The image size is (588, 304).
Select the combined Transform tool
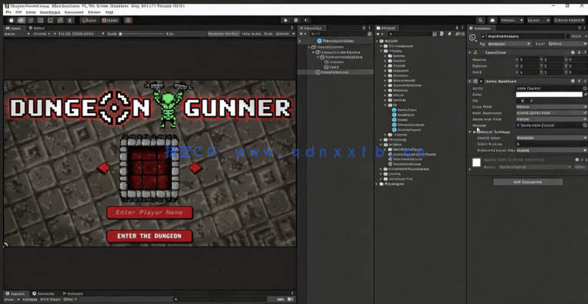coord(60,20)
